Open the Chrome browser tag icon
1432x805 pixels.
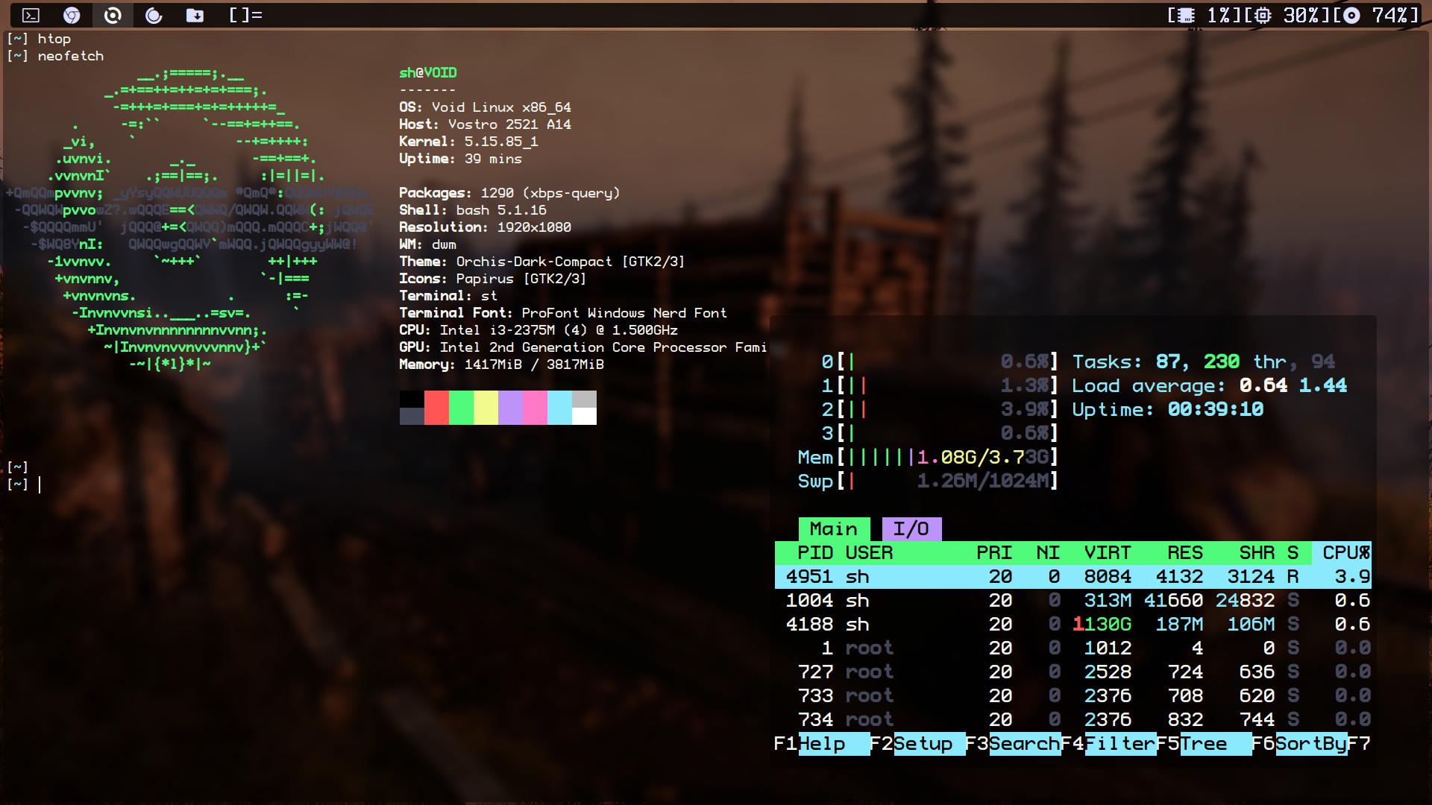(x=72, y=15)
